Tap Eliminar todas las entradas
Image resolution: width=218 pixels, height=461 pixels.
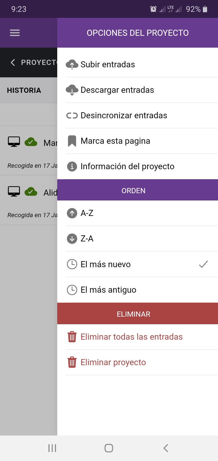click(x=131, y=337)
